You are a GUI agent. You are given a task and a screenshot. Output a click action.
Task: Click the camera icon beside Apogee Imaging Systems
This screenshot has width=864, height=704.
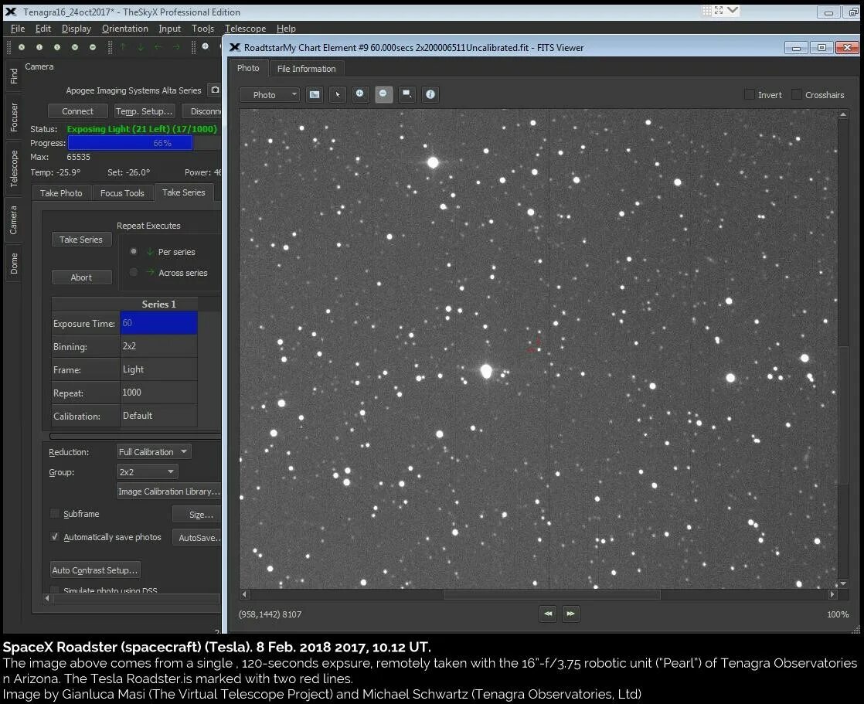[215, 90]
